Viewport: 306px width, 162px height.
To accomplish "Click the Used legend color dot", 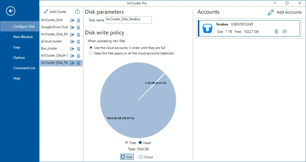I will pyautogui.click(x=140, y=142).
